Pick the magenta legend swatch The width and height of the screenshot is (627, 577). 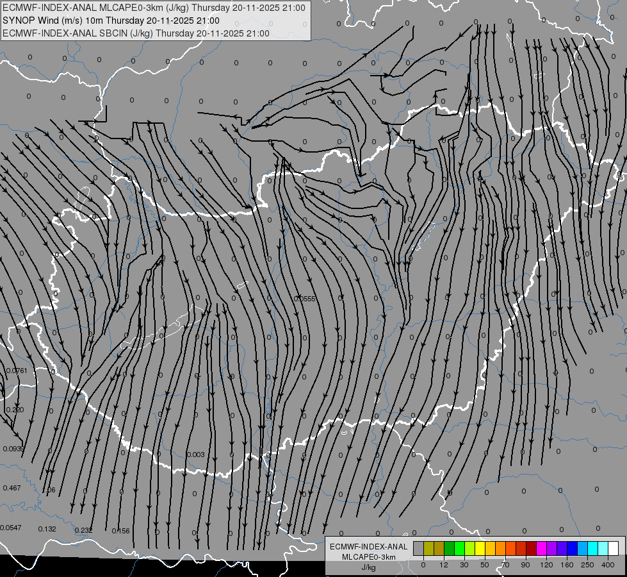(x=542, y=548)
